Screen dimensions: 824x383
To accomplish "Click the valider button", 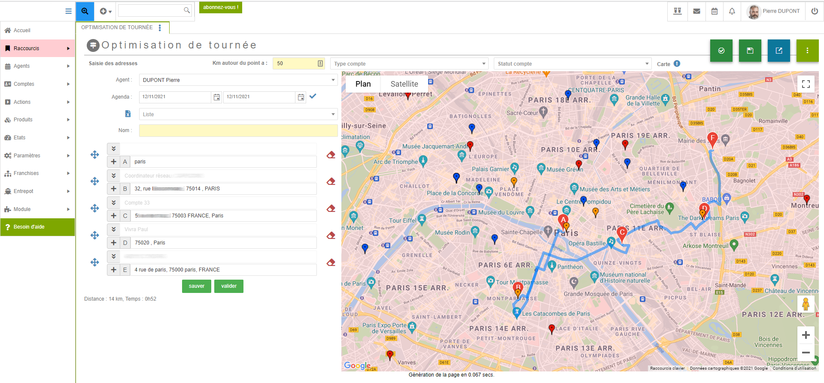I will pyautogui.click(x=229, y=286).
